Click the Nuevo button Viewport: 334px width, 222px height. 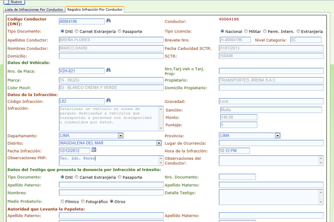pos(14,2)
